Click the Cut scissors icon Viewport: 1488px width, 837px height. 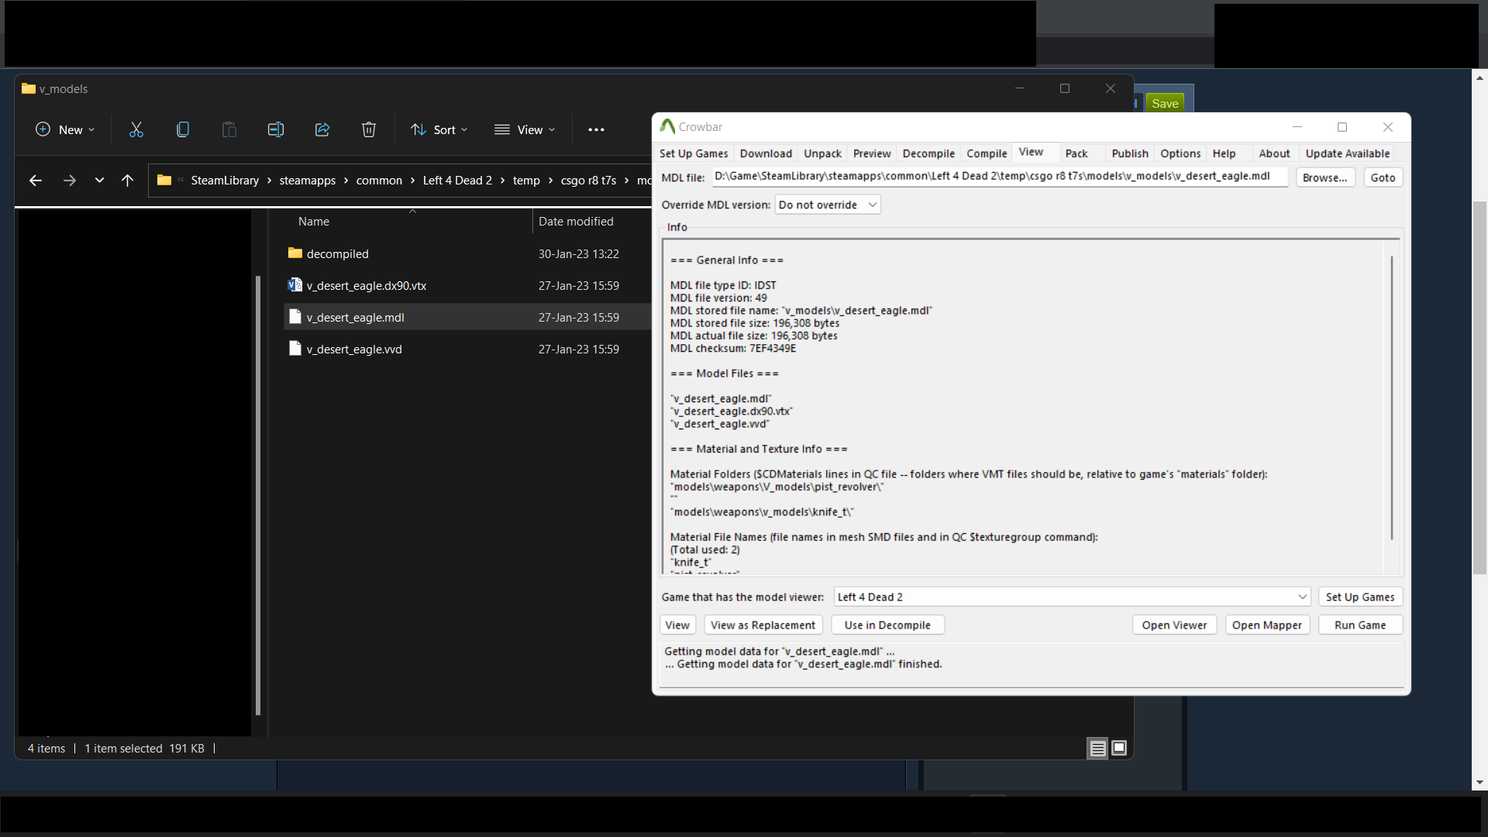point(136,129)
